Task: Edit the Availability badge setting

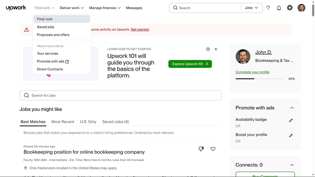Action: (x=291, y=120)
